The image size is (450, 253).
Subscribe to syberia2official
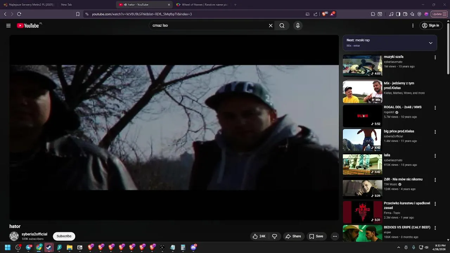(64, 236)
